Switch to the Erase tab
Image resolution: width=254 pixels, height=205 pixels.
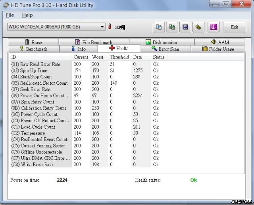click(33, 42)
